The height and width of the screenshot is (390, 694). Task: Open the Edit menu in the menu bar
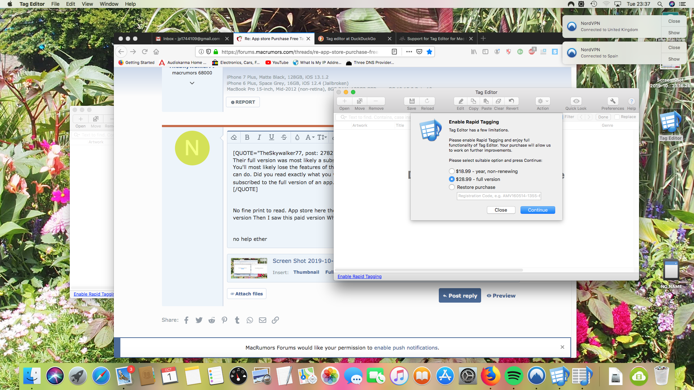tap(70, 4)
